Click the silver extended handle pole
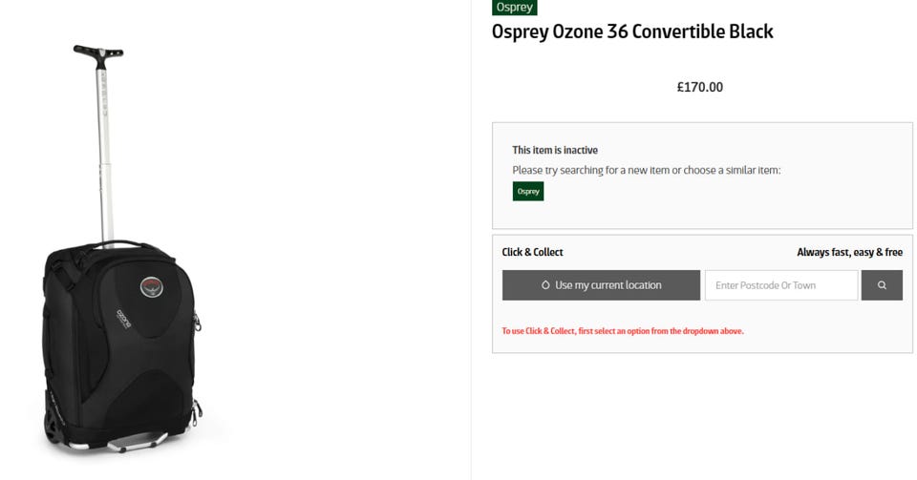The width and height of the screenshot is (917, 480). [x=104, y=150]
